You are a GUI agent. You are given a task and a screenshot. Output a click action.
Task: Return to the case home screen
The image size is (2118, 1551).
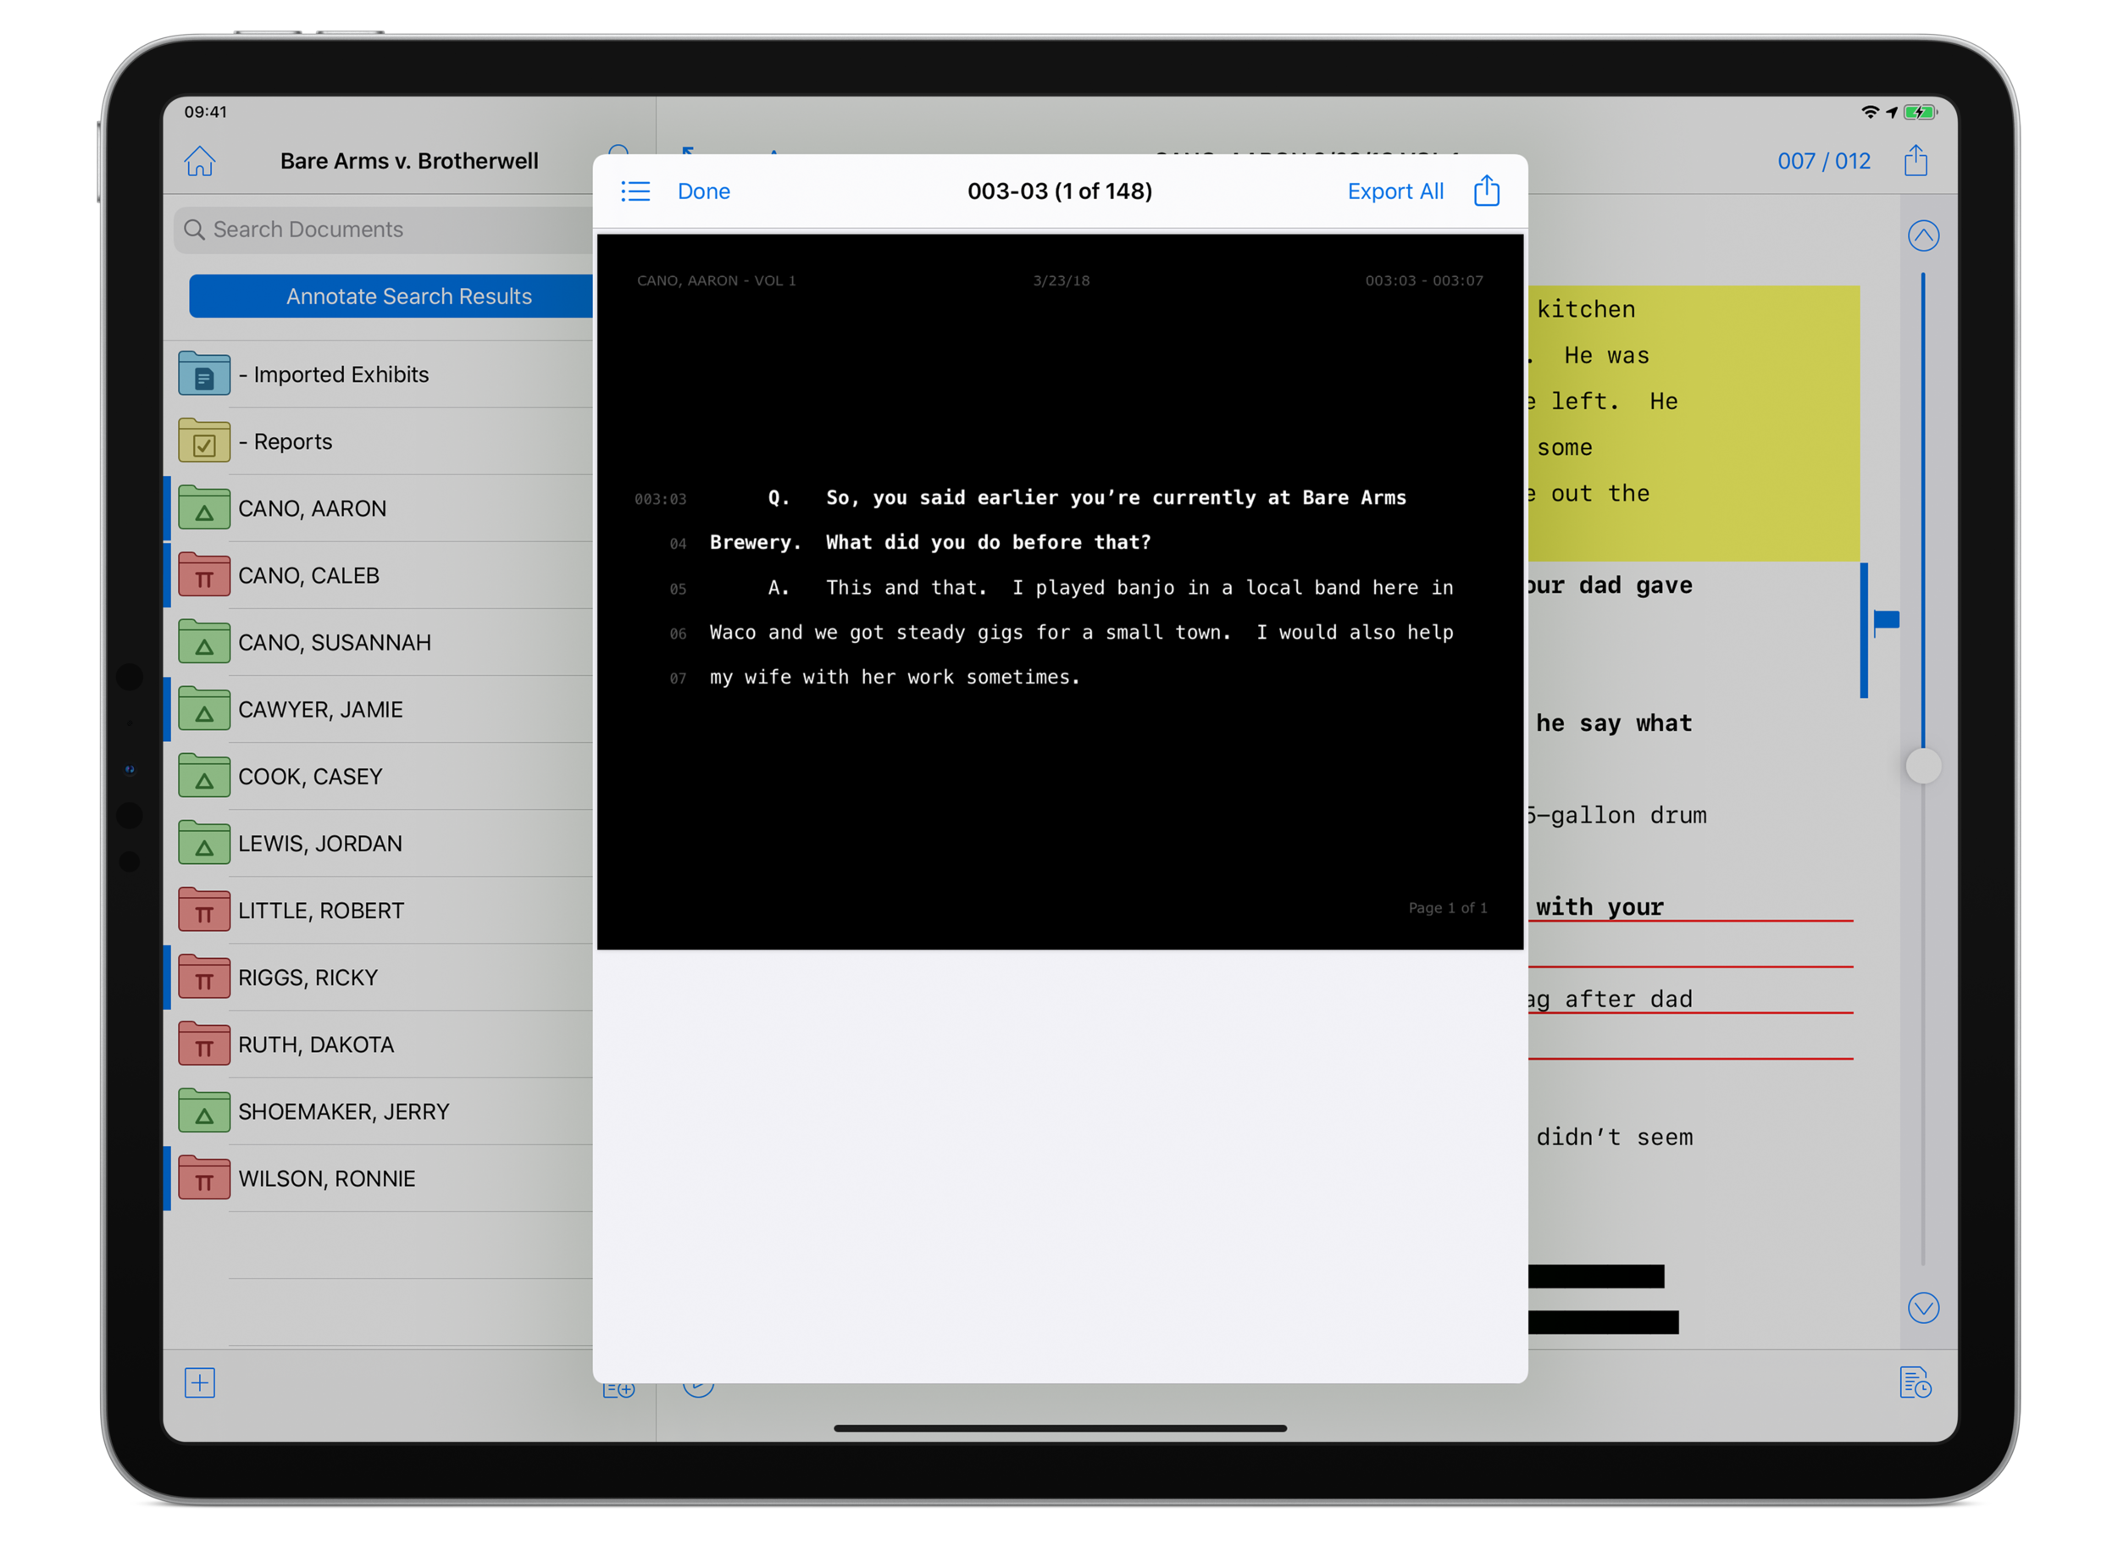point(199,161)
